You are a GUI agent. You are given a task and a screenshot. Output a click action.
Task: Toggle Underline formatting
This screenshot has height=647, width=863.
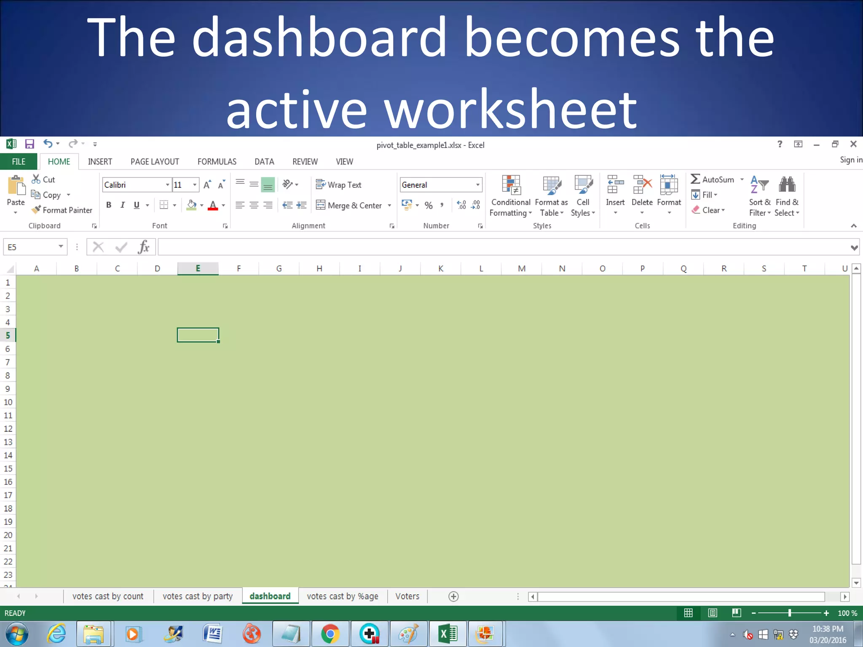137,205
